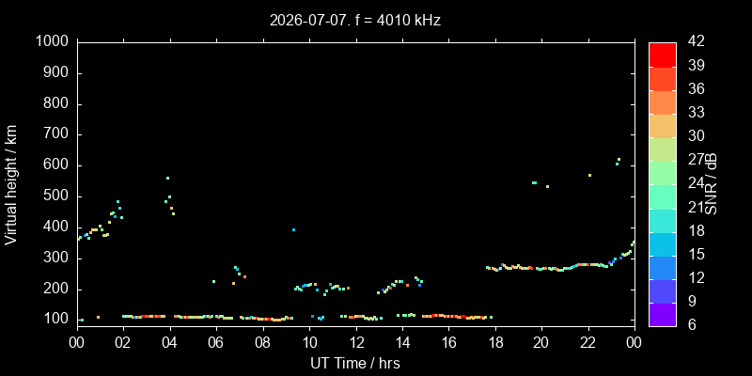Viewport: 752px width, 376px height.
Task: Click the highest data point near 620 km
Action: tap(619, 159)
